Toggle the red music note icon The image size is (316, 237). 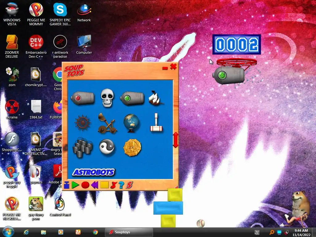point(114,185)
